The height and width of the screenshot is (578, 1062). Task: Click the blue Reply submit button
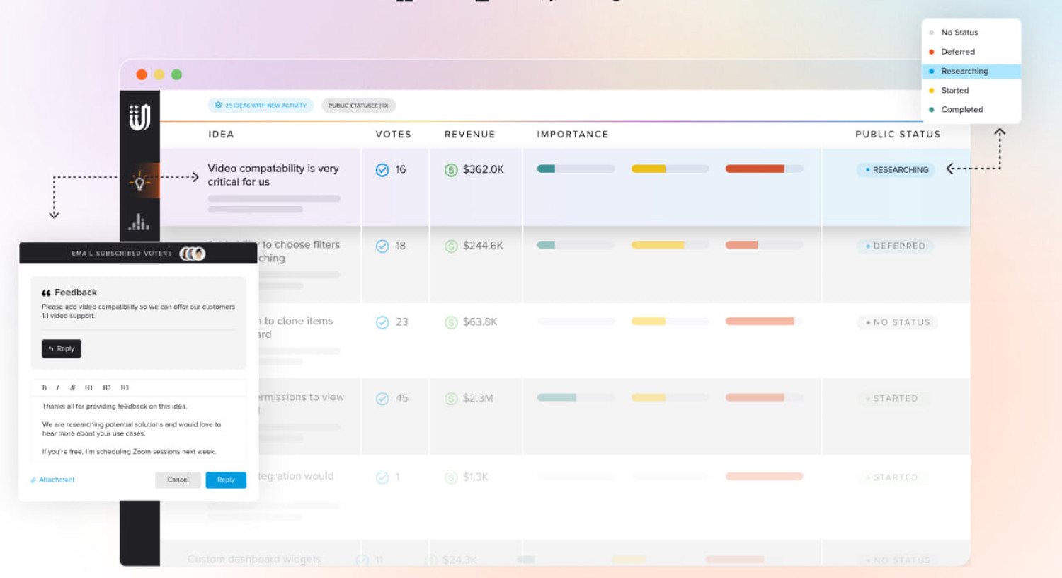click(226, 480)
